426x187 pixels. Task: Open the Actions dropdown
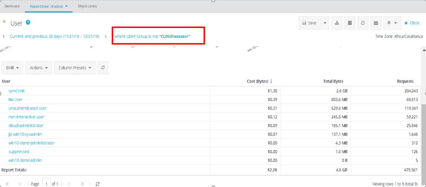(x=39, y=68)
